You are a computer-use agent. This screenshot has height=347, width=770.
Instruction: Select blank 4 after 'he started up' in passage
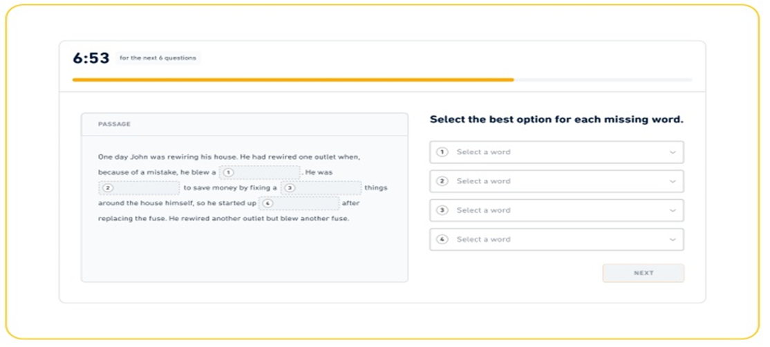(x=299, y=203)
